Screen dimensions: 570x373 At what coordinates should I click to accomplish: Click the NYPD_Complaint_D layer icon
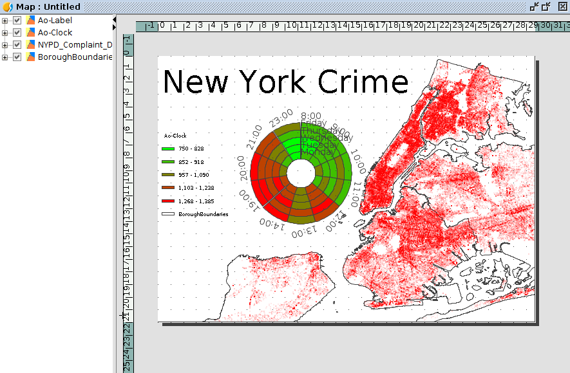30,45
